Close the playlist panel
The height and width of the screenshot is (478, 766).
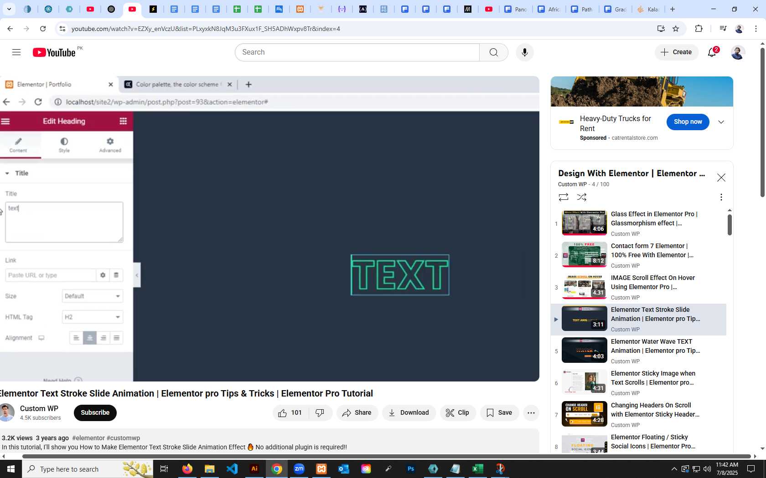pyautogui.click(x=721, y=178)
